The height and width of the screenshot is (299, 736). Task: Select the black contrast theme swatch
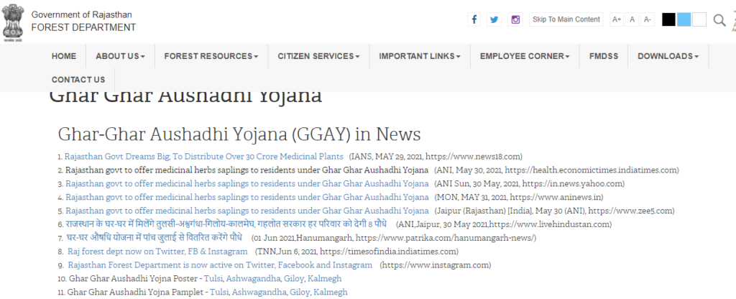click(669, 19)
